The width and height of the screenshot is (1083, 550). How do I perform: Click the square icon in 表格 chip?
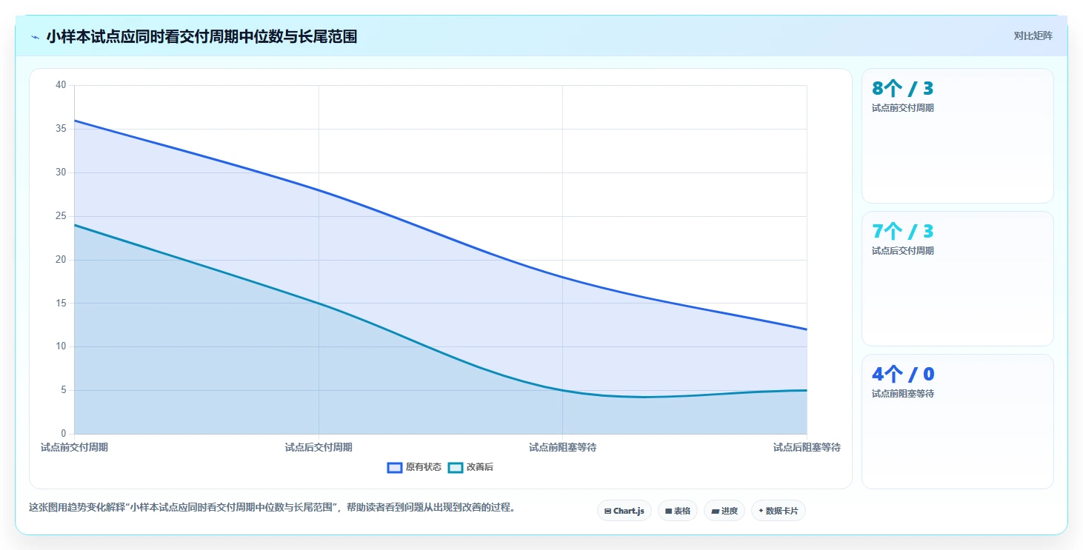[668, 511]
